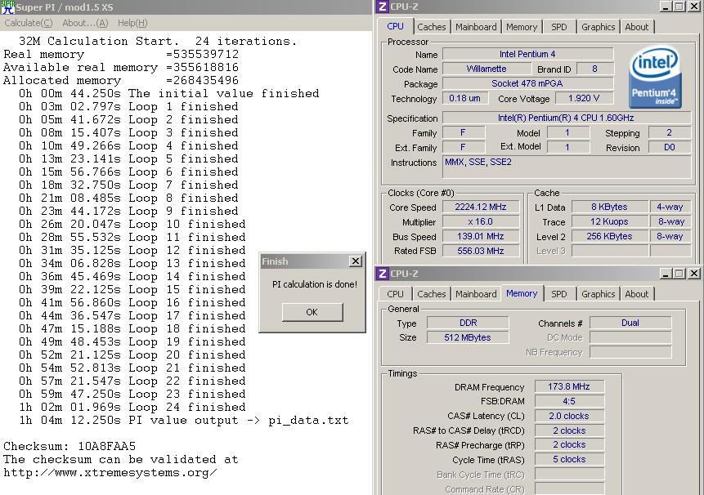Click DRAM Frequency value 173.8 MHz
Image resolution: width=704 pixels, height=495 pixels.
click(x=569, y=386)
